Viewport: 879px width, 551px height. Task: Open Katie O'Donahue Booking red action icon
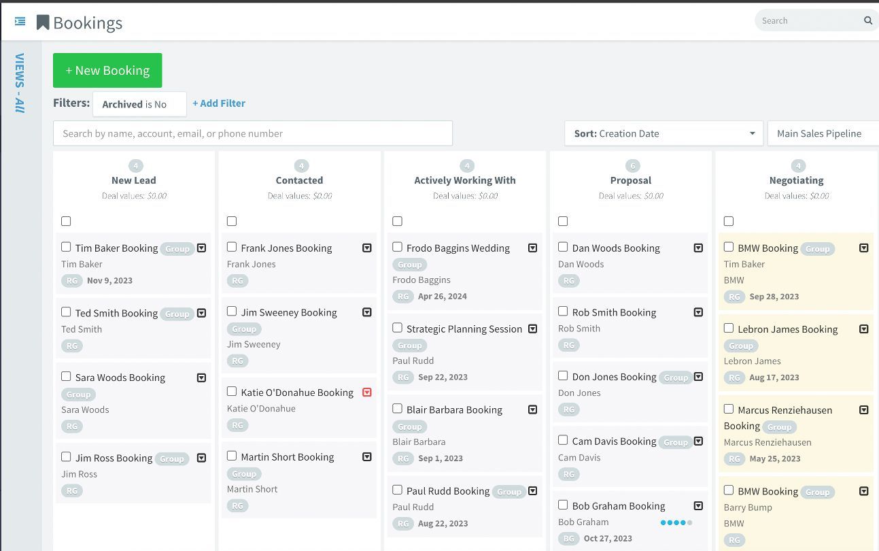pyautogui.click(x=367, y=393)
